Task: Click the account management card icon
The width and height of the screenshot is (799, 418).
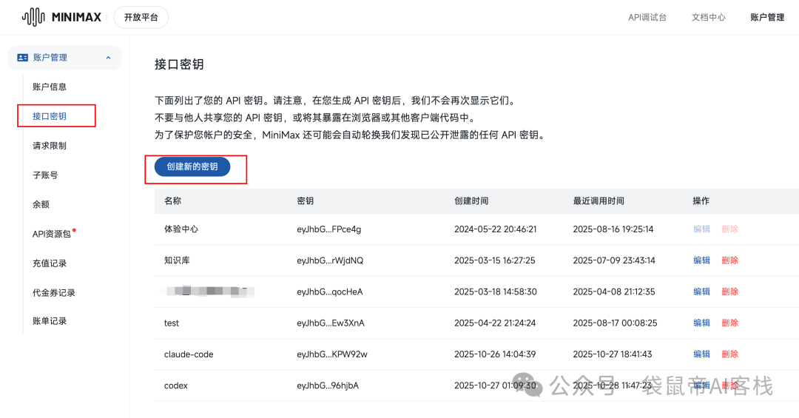Action: click(22, 58)
